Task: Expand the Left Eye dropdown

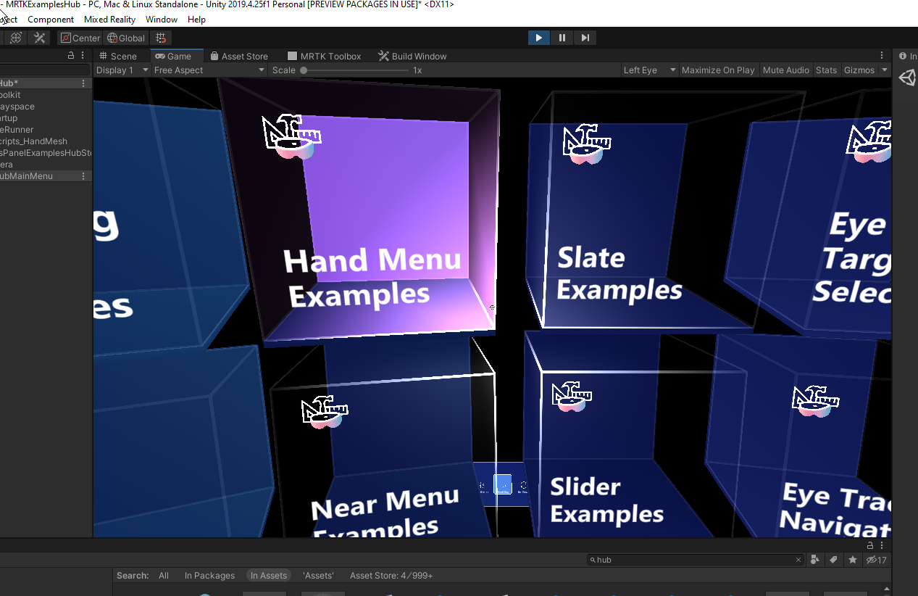Action: (650, 70)
